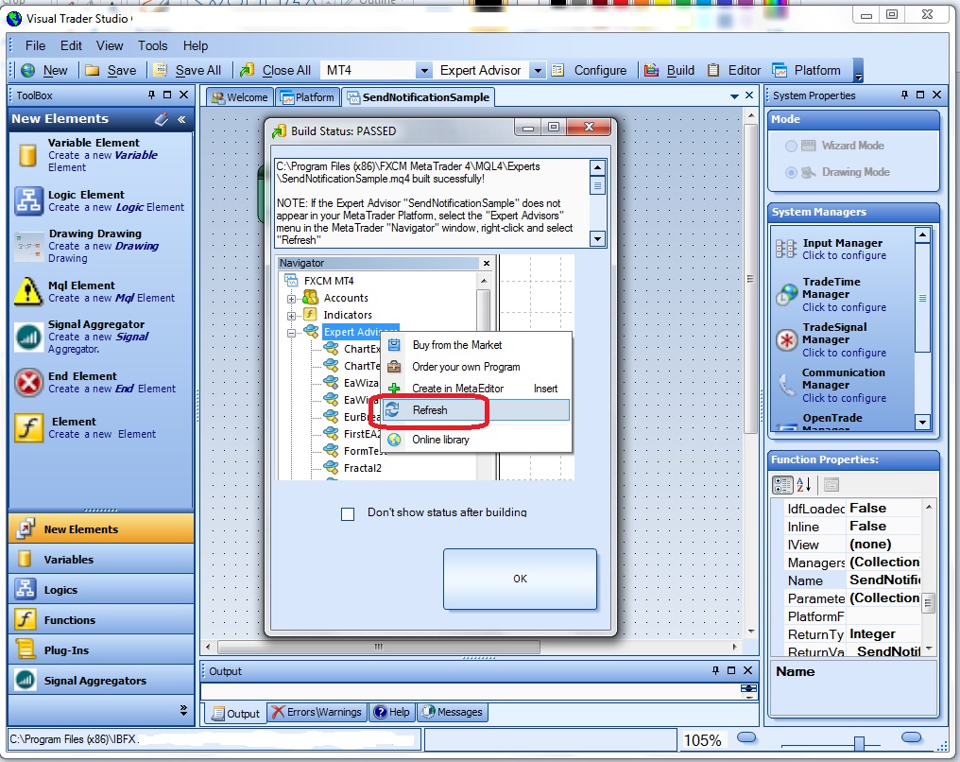
Task: Click the Mql Element warning icon
Action: (27, 292)
